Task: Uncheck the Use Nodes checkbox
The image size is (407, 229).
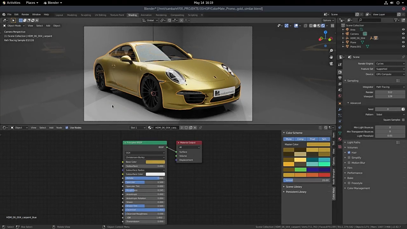Action: (67, 128)
